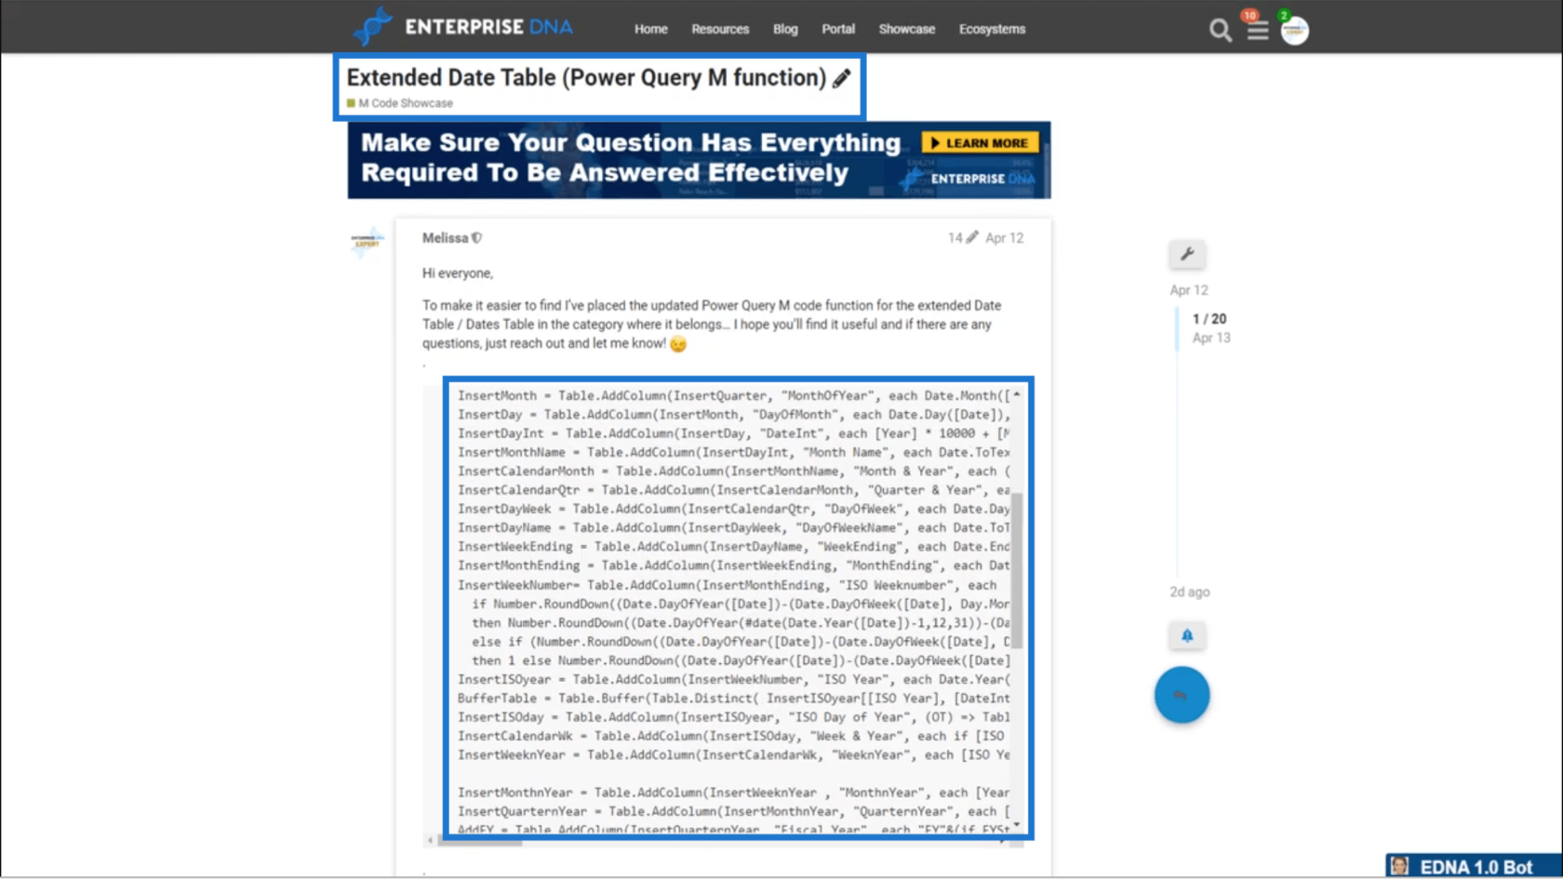
Task: Click the "Hi everyone," text
Action: click(458, 273)
